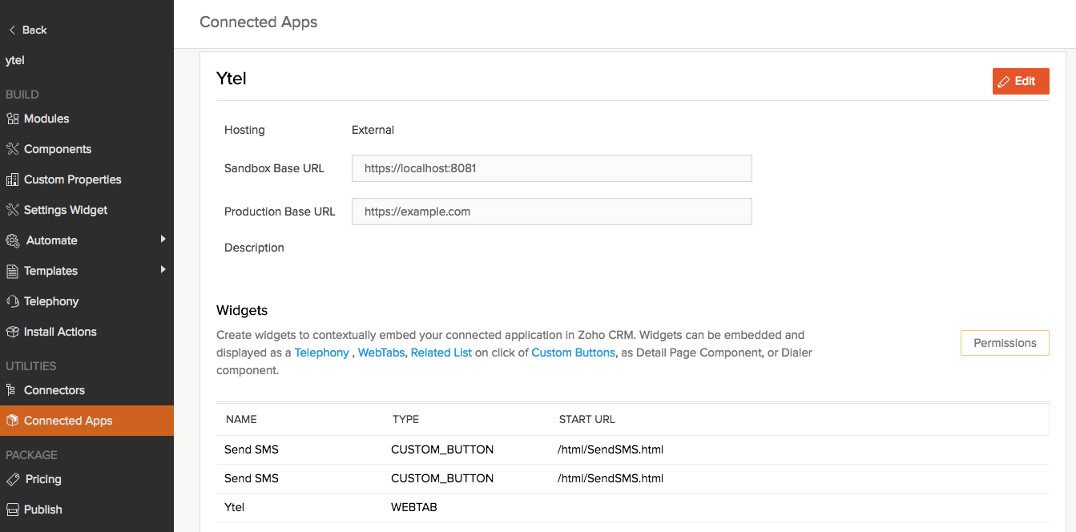This screenshot has width=1076, height=532.
Task: Click the 'External' hosting value
Action: click(x=373, y=130)
